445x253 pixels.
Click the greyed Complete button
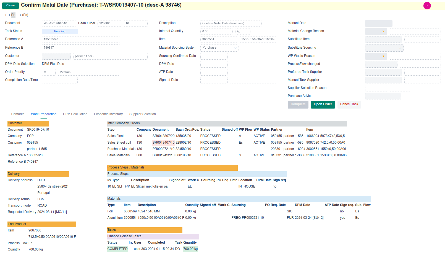298,104
